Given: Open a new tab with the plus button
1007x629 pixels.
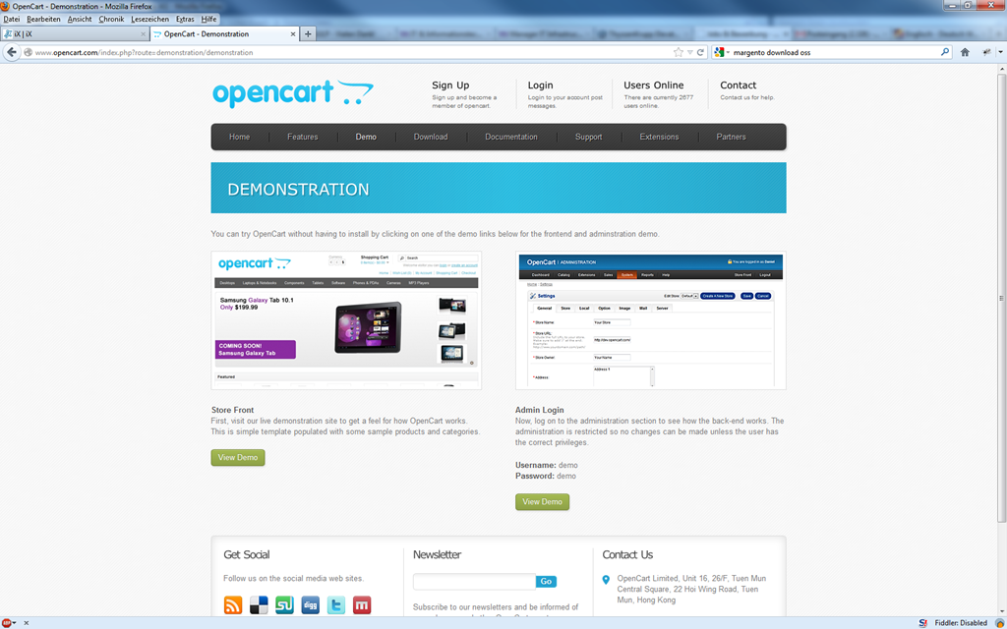Looking at the screenshot, I should tap(308, 34).
